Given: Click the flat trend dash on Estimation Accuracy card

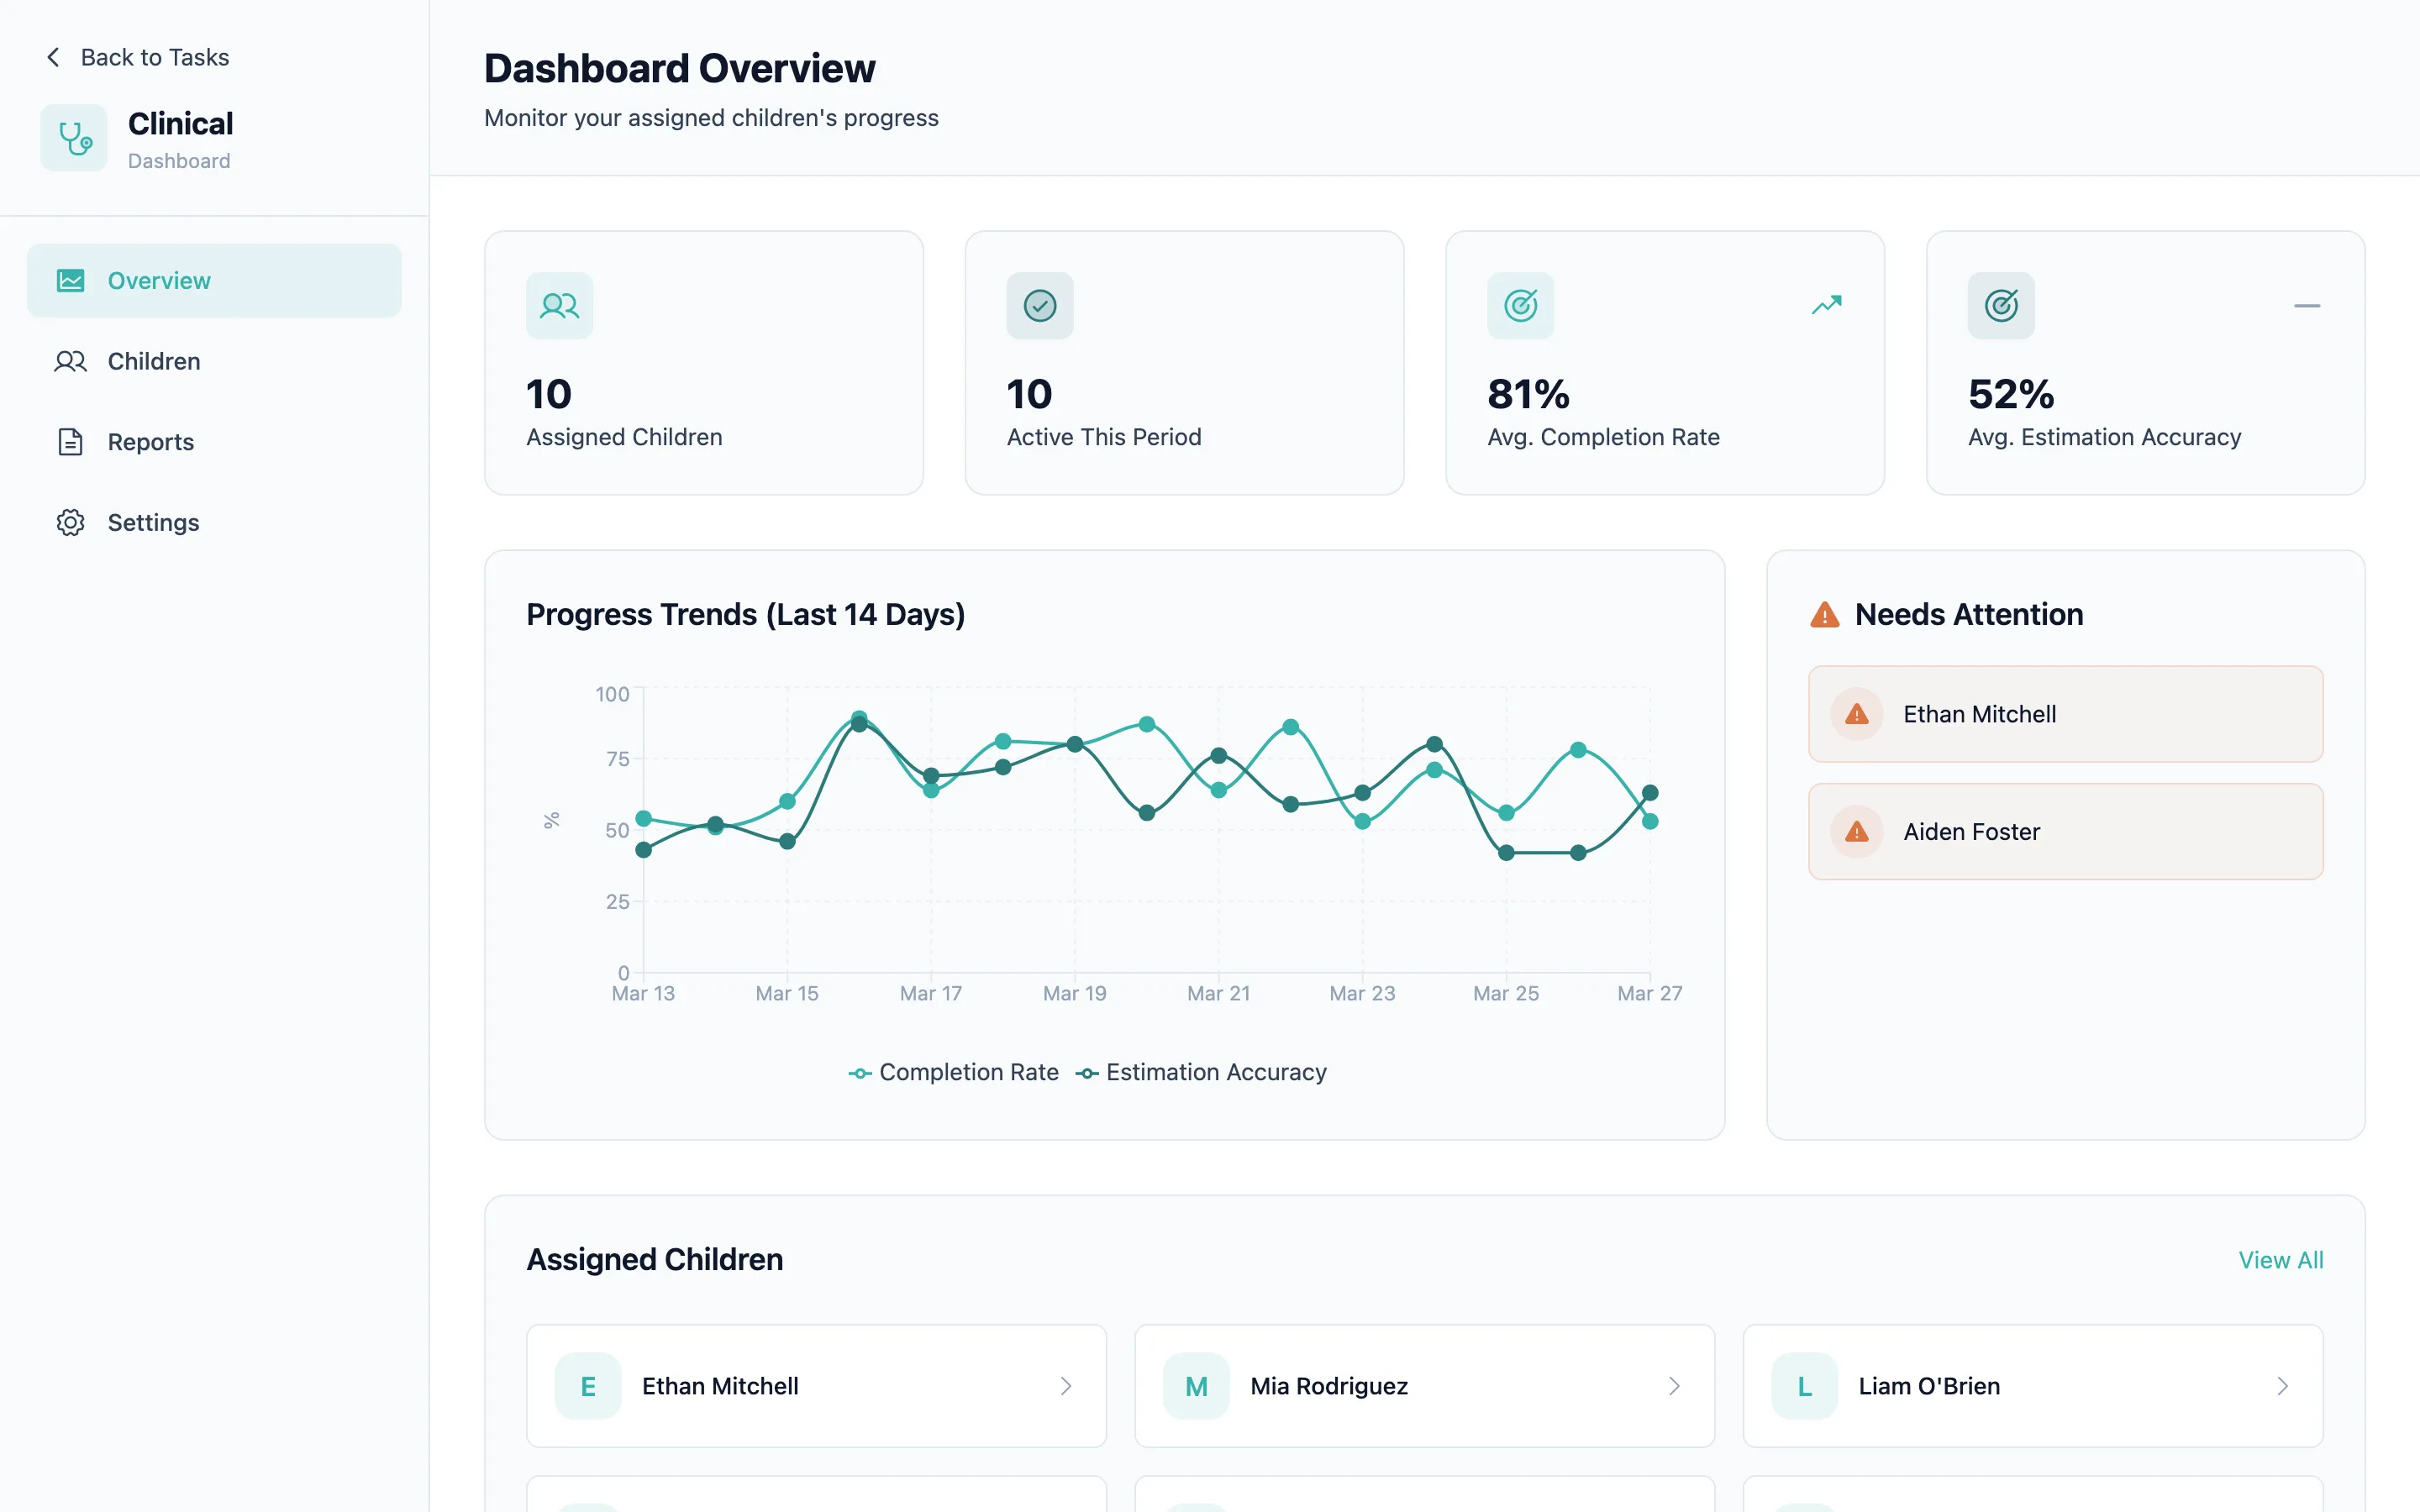Looking at the screenshot, I should [2307, 306].
